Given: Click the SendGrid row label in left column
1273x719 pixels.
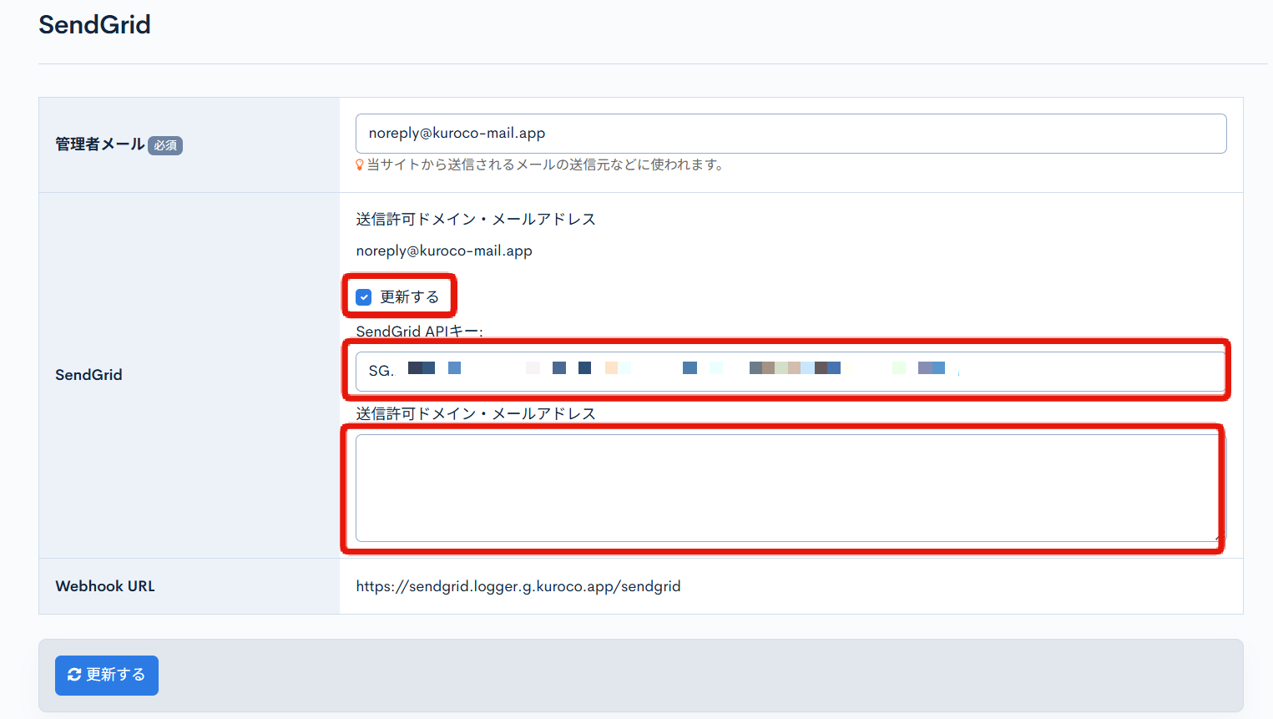Looking at the screenshot, I should tap(88, 374).
